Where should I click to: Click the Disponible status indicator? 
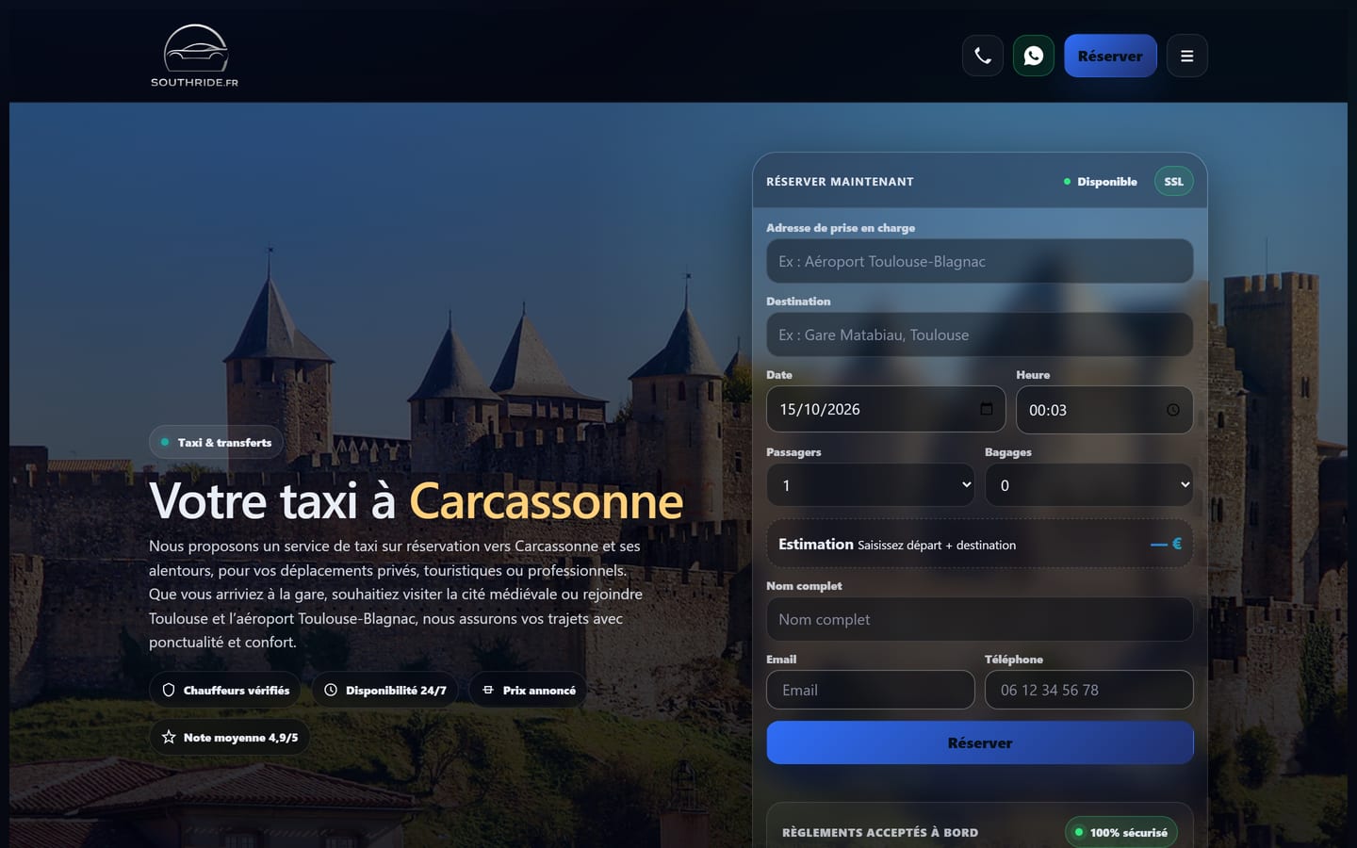[1101, 182]
